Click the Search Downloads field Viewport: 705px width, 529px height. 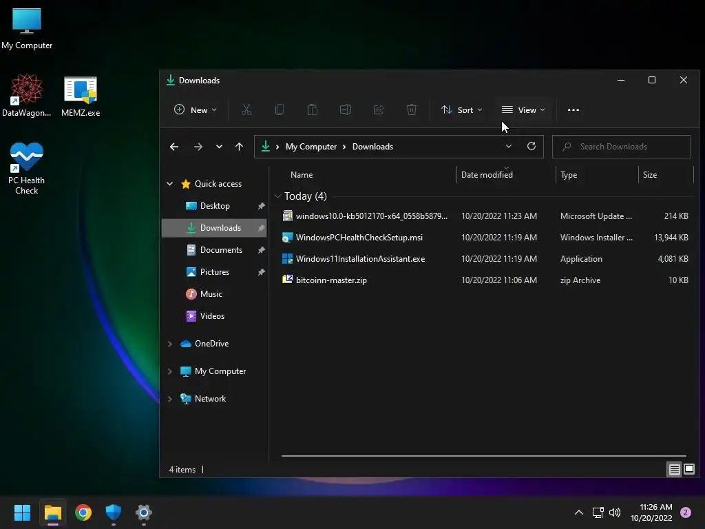click(x=622, y=147)
